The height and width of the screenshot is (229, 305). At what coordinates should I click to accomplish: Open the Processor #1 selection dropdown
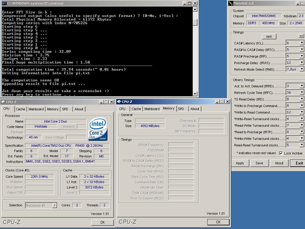tap(55, 205)
